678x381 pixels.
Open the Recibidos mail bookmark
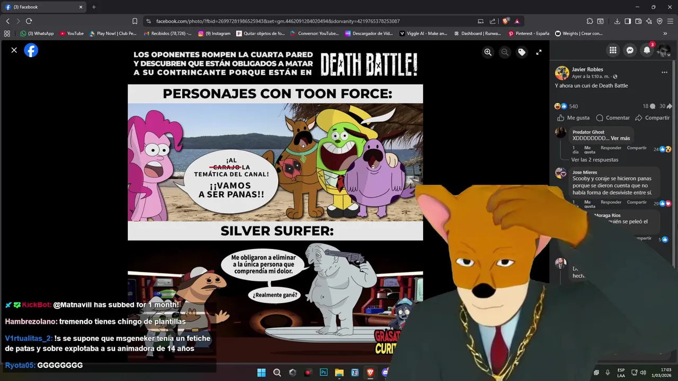(167, 33)
